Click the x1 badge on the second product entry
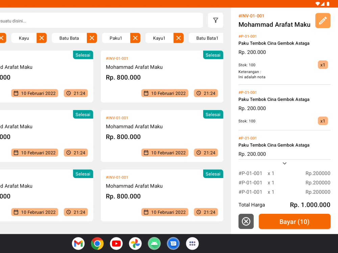 [x=323, y=120]
